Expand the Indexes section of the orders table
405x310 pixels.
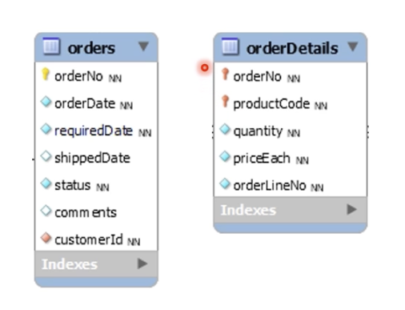(142, 264)
